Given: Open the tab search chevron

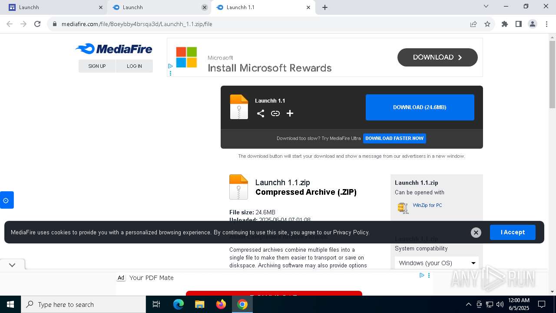Looking at the screenshot, I should click(486, 7).
